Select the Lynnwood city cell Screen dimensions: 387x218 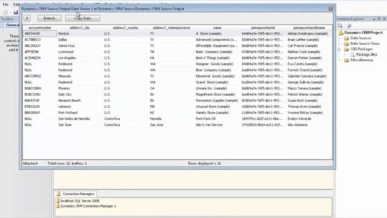[x=79, y=51]
